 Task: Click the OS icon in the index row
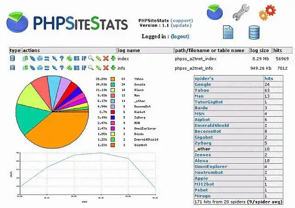[77, 59]
